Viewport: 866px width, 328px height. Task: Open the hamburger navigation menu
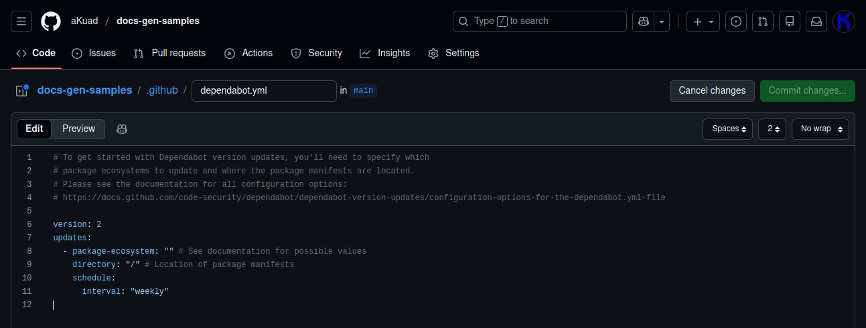(x=21, y=21)
